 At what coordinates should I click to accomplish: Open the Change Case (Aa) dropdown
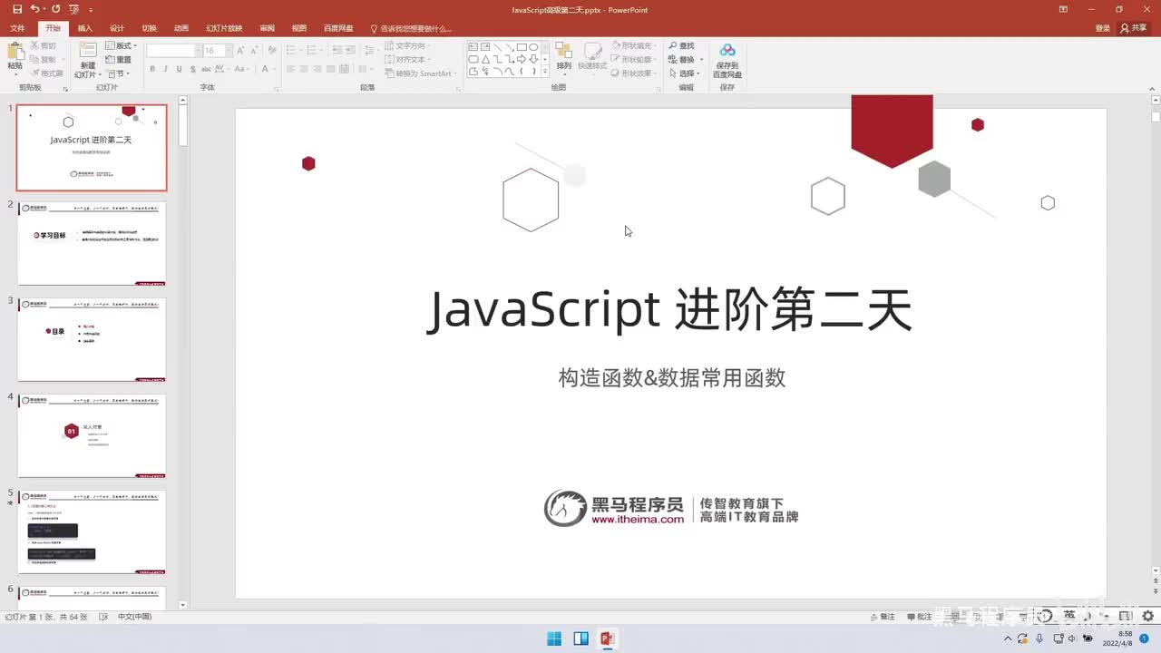243,69
